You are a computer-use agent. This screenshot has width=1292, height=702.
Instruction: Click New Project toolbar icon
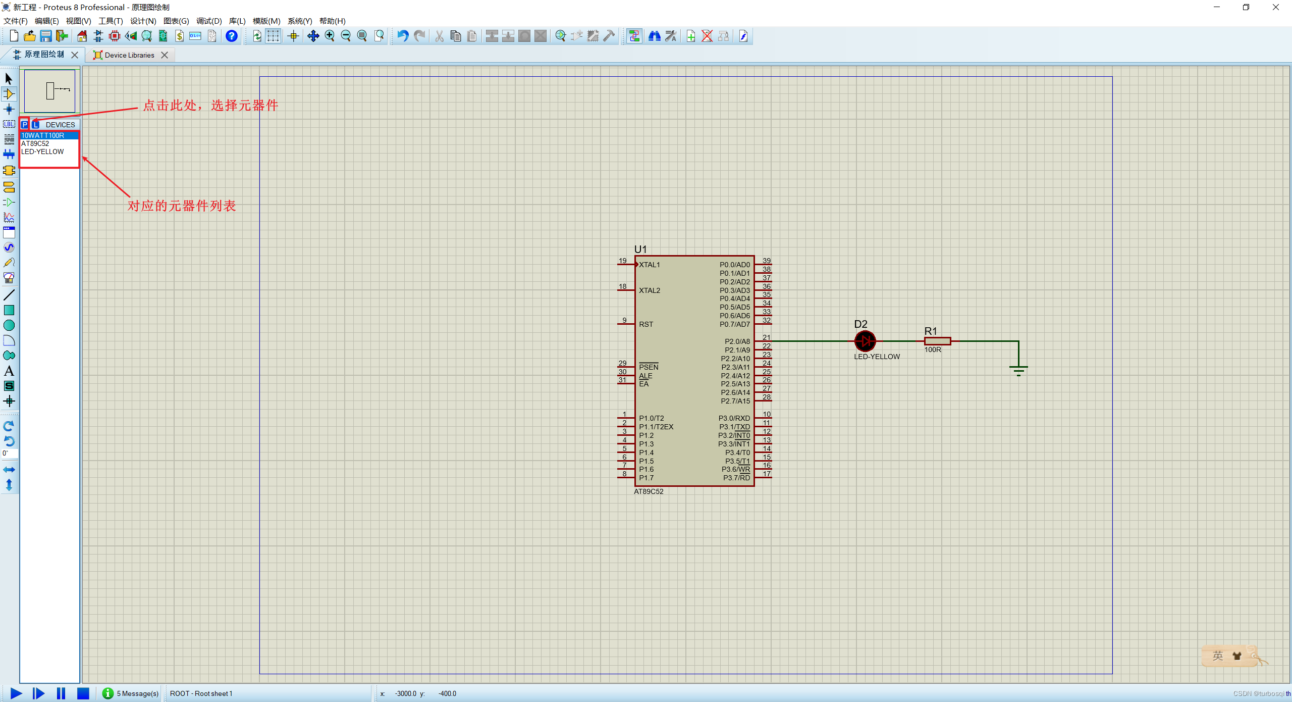(x=14, y=36)
